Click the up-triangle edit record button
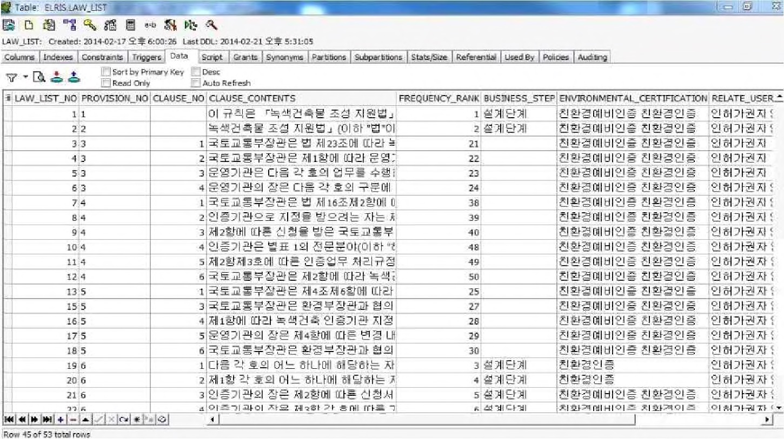 tap(85, 419)
